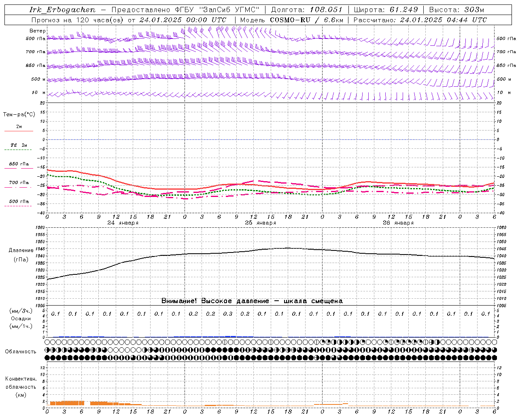The width and height of the screenshot is (518, 415).
Task: Click the Внимание! Высокое давление warning text
Action: pyautogui.click(x=252, y=301)
